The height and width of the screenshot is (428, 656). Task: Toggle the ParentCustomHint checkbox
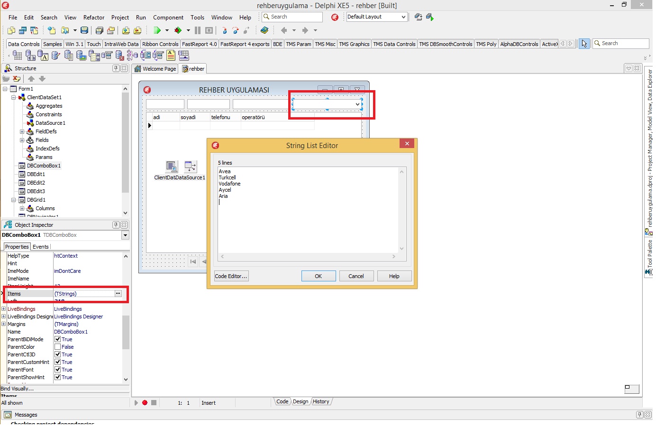pos(57,362)
